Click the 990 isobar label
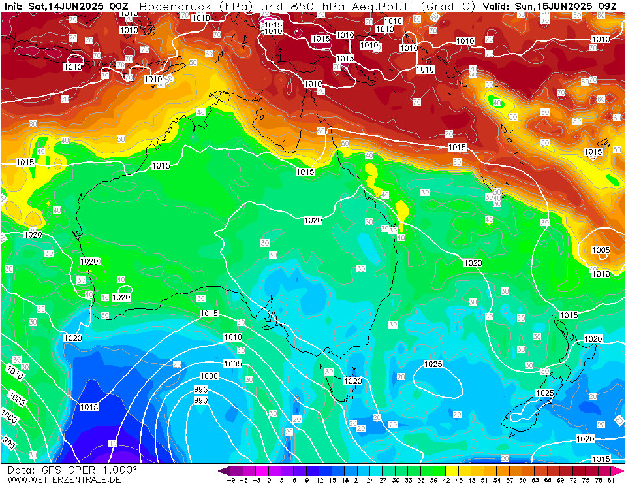Viewport: 626px width, 484px height. coord(201,400)
